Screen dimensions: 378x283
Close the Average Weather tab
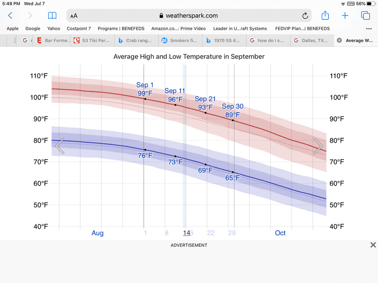coord(339,41)
